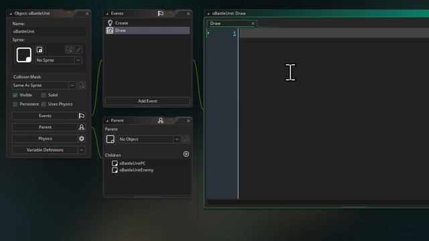
Task: Select the Create event
Action: pyautogui.click(x=147, y=23)
